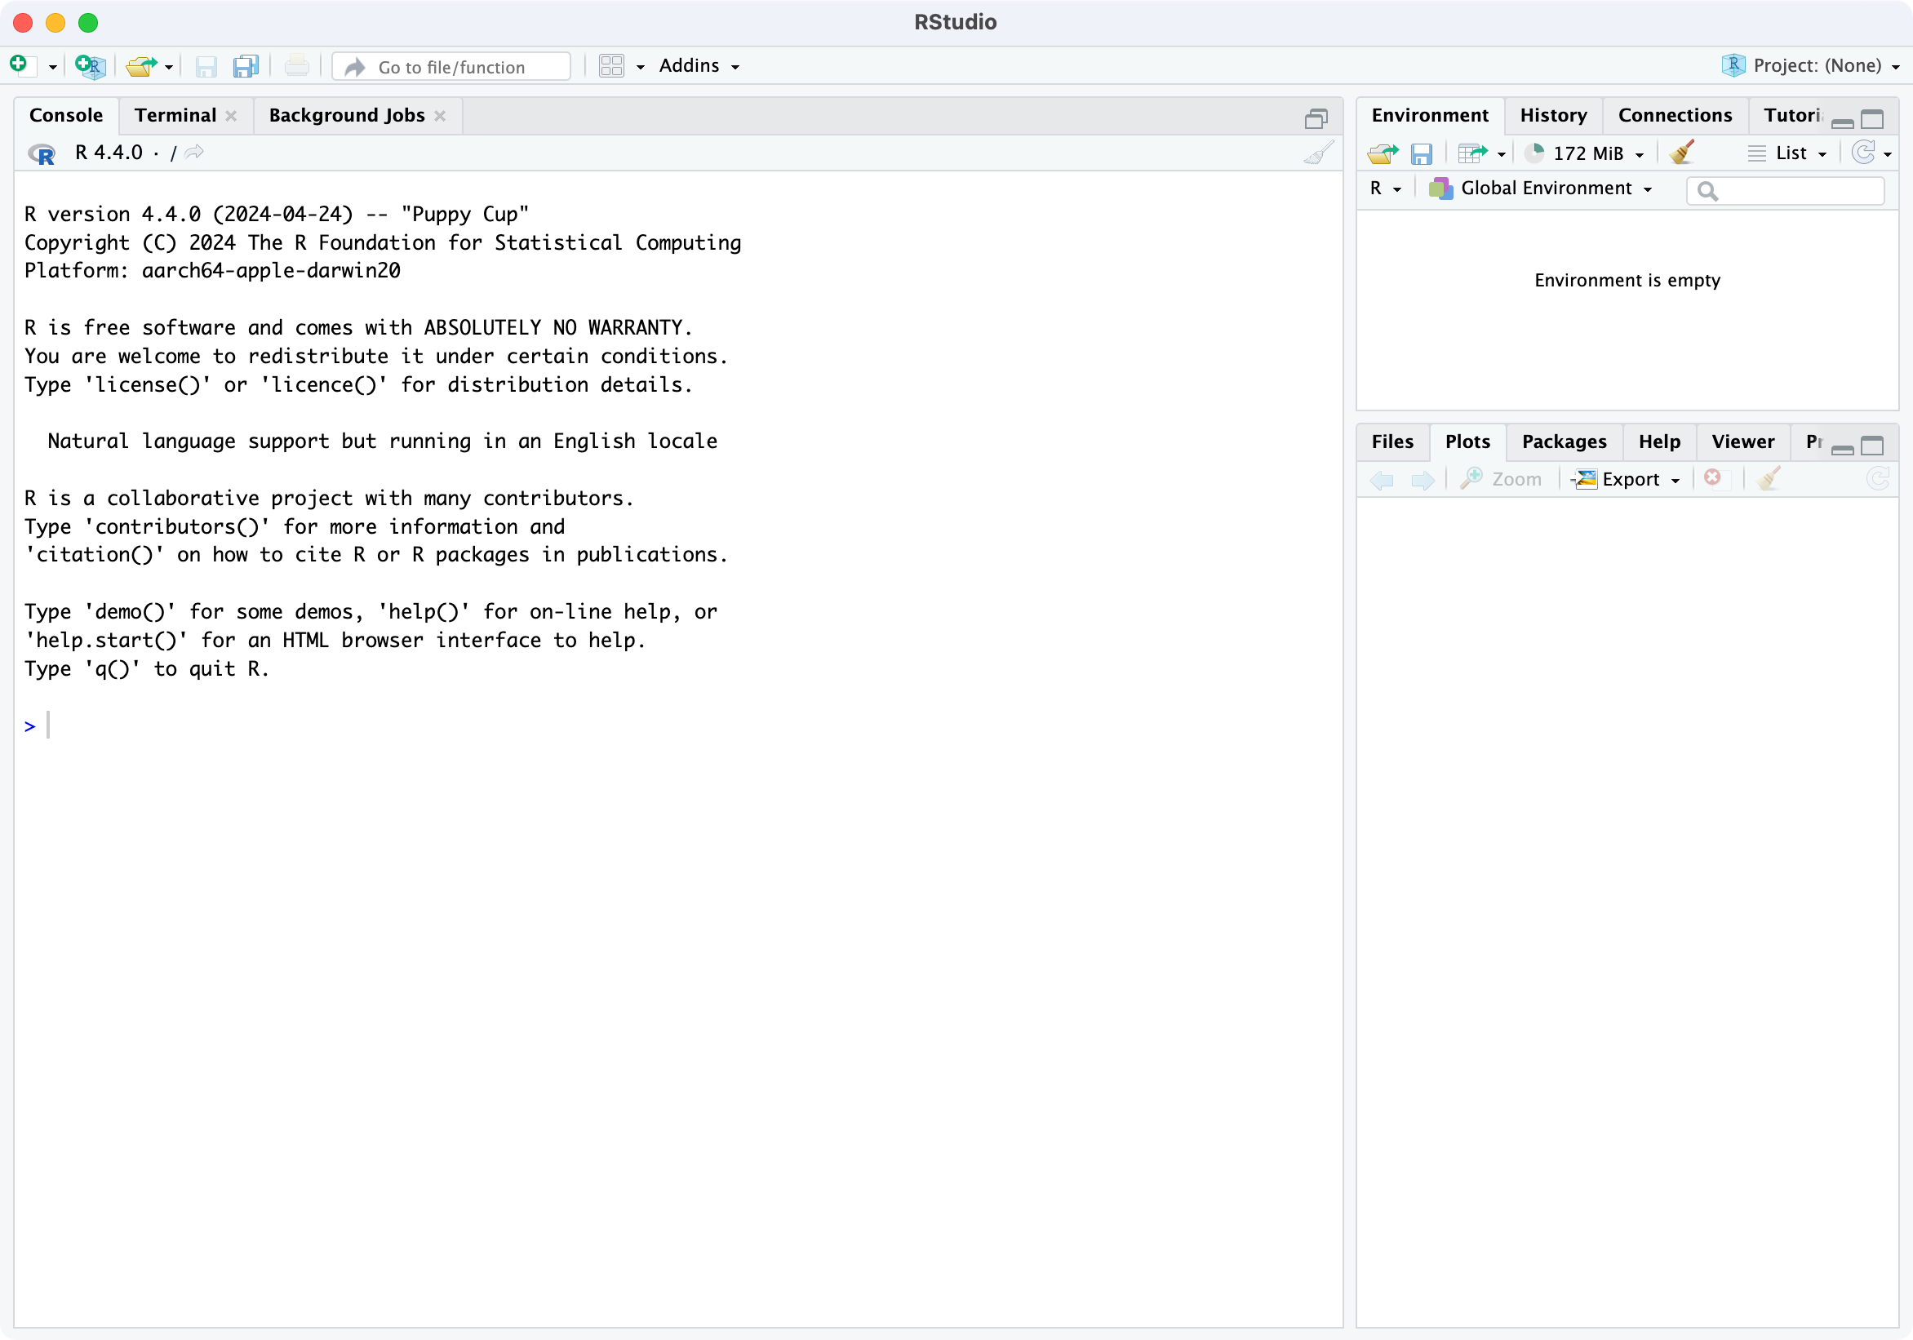Maximize the Environment pane

[1872, 119]
